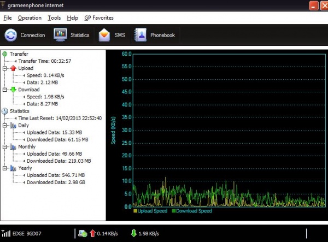The width and height of the screenshot is (328, 242).
Task: Open the GP Favorites menu
Action: pyautogui.click(x=99, y=18)
